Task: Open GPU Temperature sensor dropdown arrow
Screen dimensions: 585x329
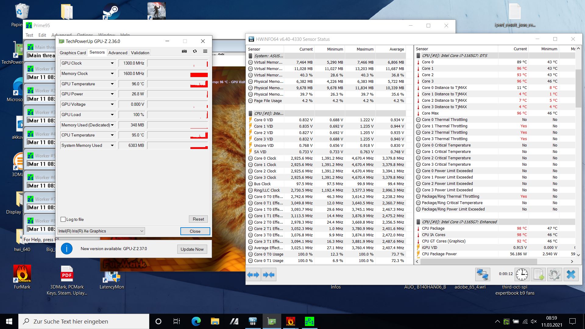Action: click(112, 84)
